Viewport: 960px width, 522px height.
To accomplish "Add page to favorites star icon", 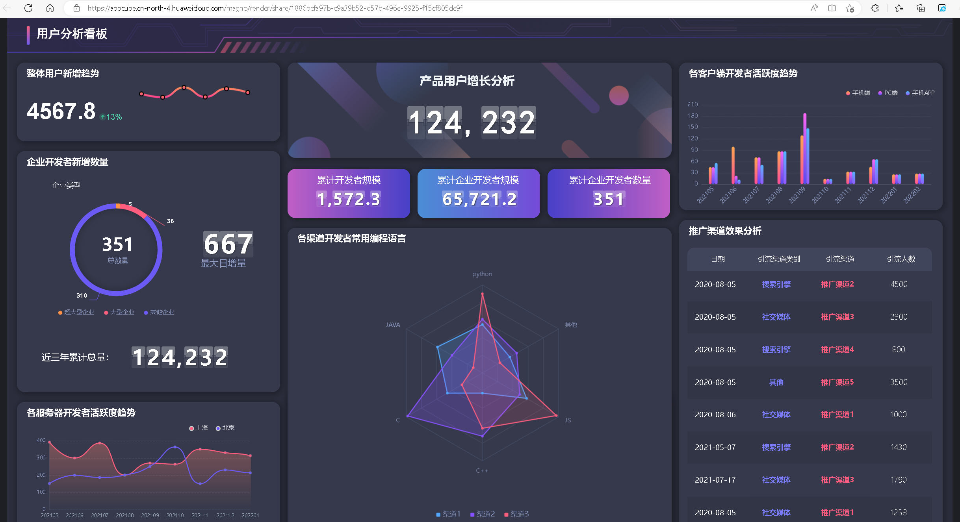I will click(850, 8).
